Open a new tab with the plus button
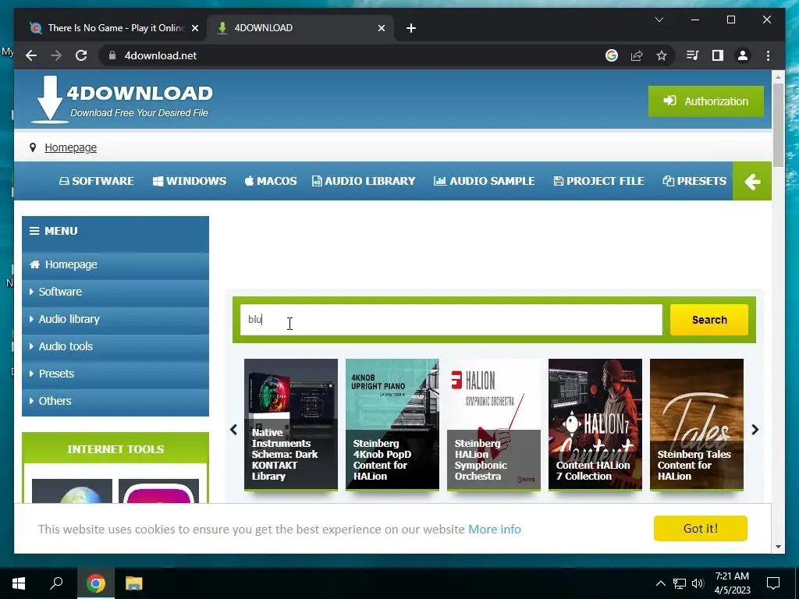Screen dimensions: 799x599 (411, 28)
